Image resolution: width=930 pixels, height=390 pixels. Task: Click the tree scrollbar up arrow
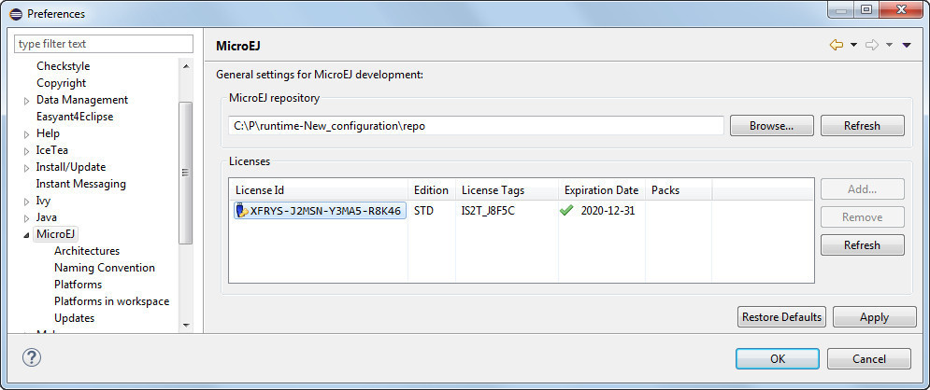click(186, 66)
